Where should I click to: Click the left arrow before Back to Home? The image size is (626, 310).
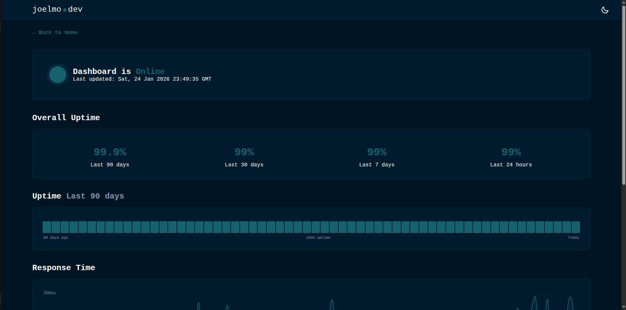click(34, 33)
